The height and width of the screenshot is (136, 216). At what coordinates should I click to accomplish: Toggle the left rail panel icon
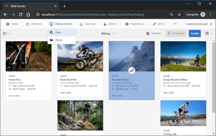(5, 34)
